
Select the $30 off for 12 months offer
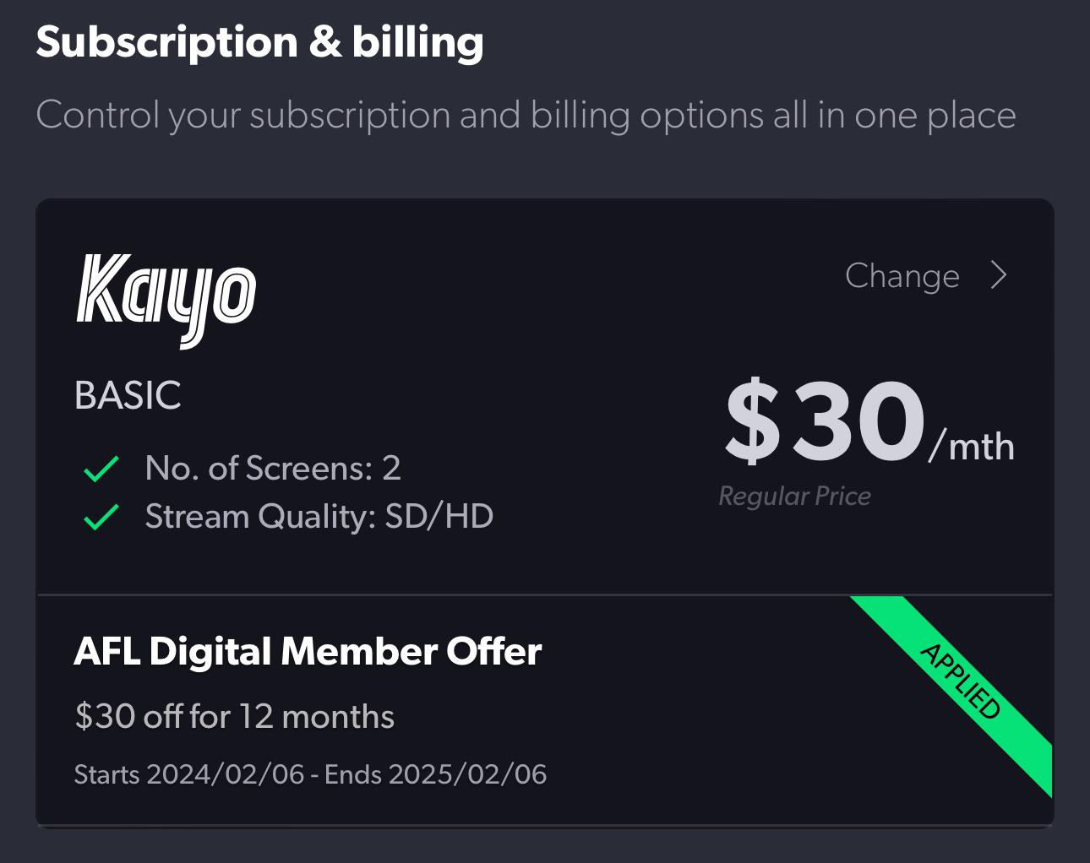pyautogui.click(x=235, y=715)
